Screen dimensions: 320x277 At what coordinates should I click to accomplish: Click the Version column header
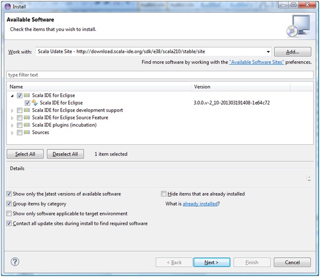(x=241, y=87)
